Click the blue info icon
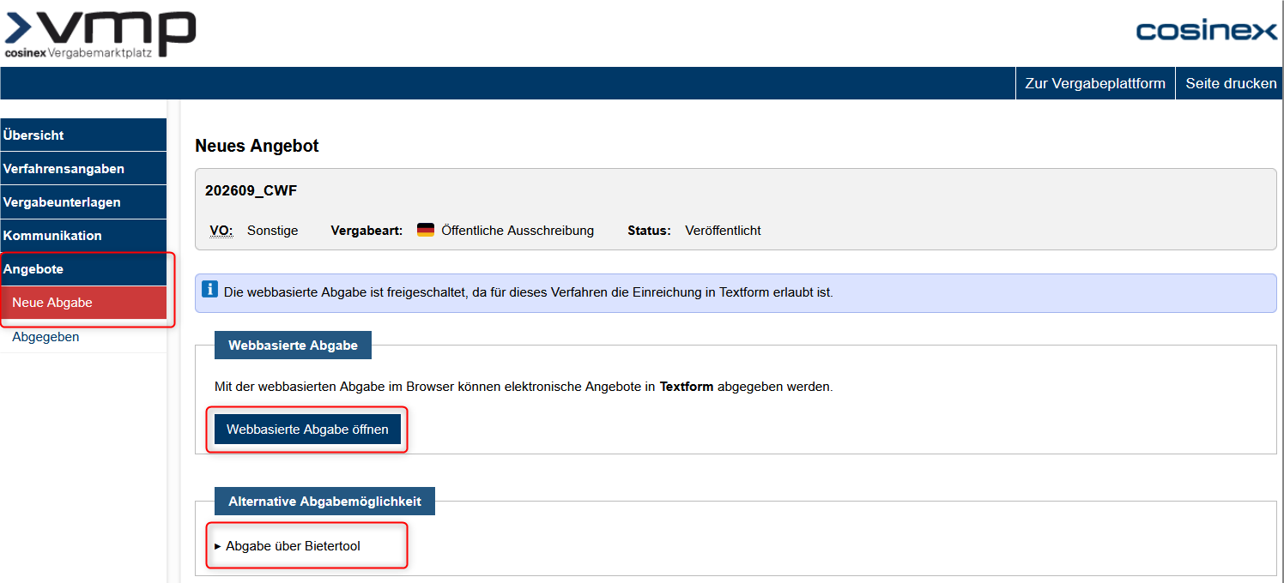This screenshot has height=583, width=1284. tap(210, 290)
